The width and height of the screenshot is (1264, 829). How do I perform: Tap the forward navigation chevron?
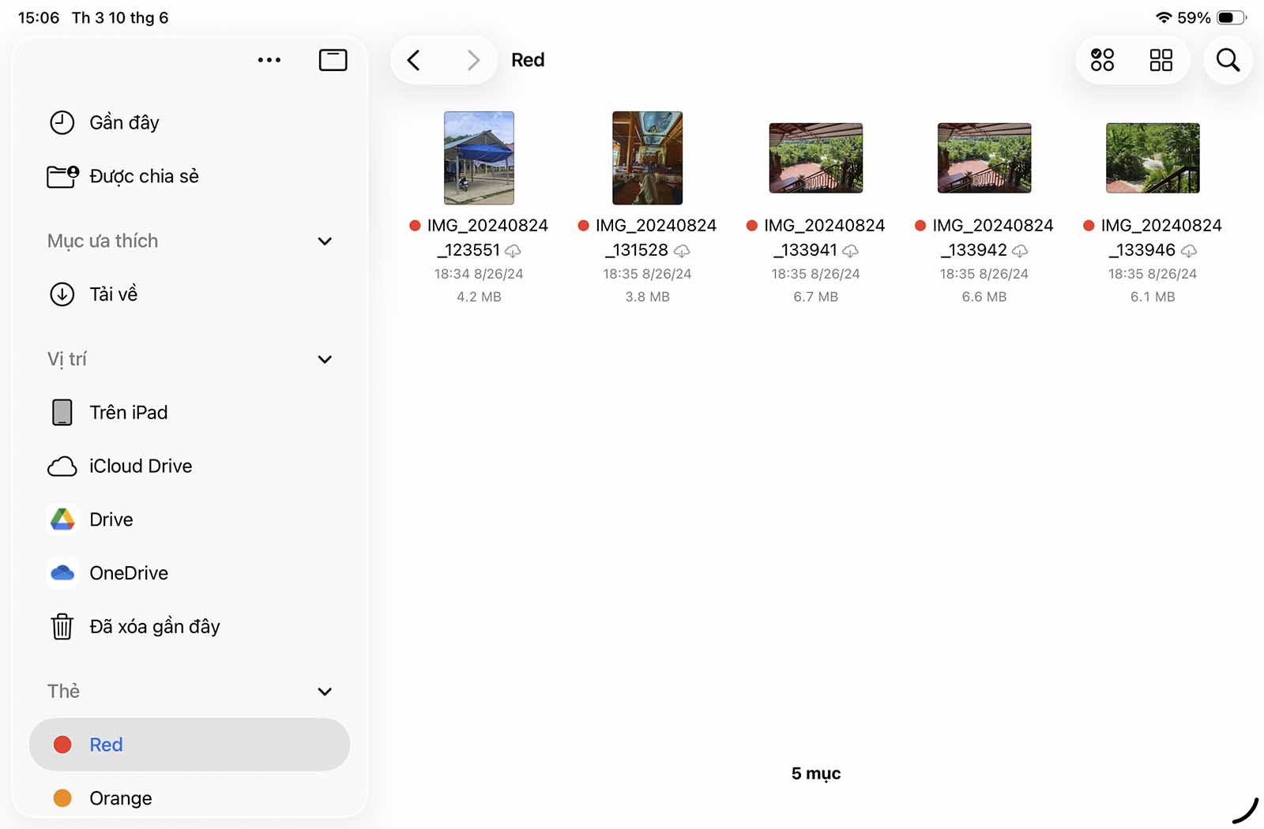click(x=473, y=60)
